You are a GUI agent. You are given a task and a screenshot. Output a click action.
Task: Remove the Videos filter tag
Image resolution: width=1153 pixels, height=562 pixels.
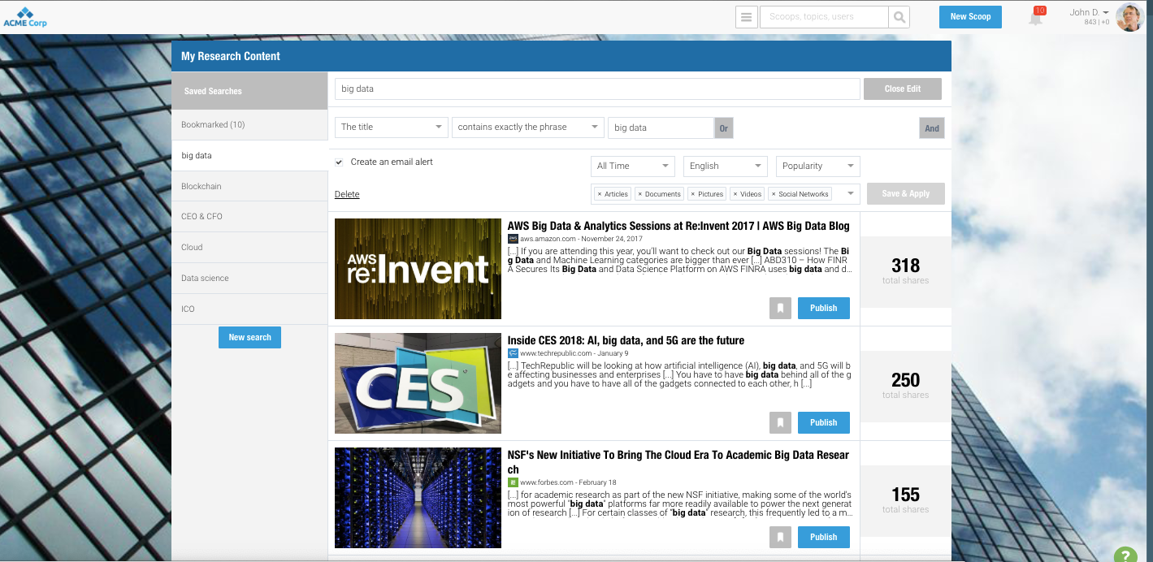(735, 195)
